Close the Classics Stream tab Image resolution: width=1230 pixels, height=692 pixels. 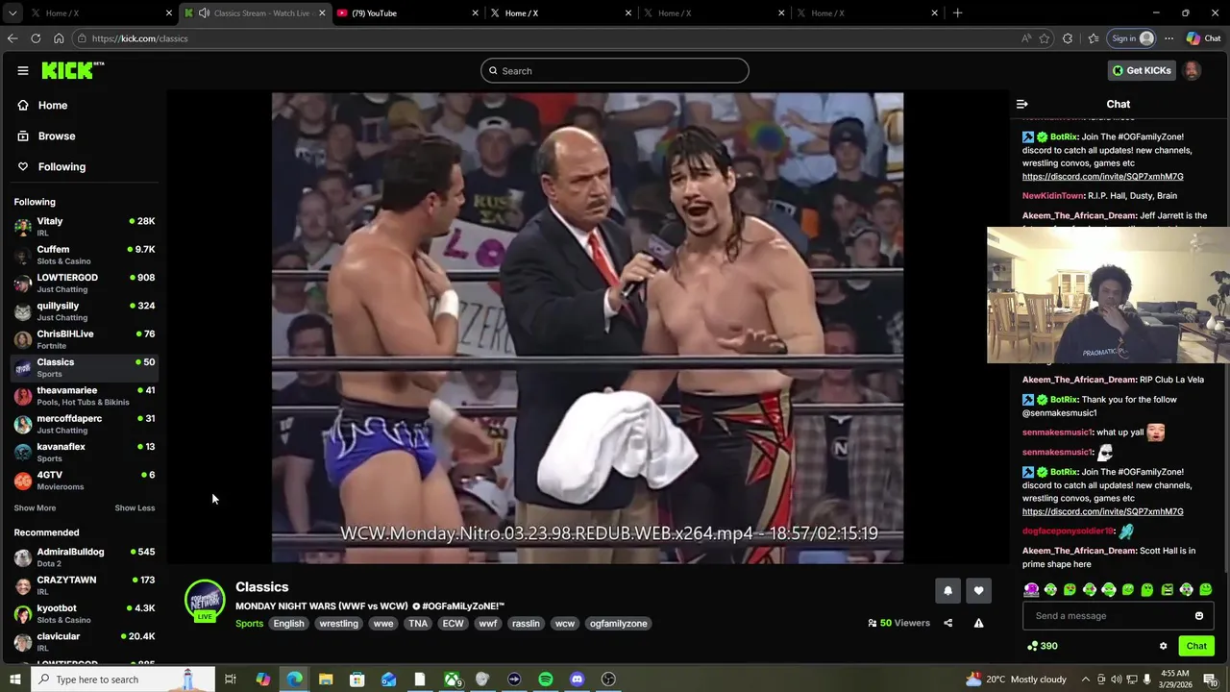click(322, 12)
